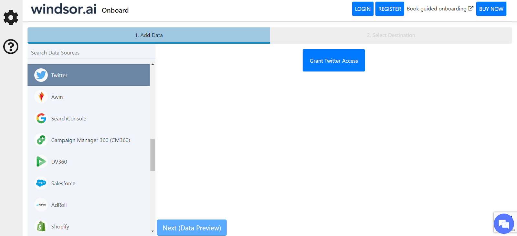Open the settings gear icon
The width and height of the screenshot is (517, 236).
click(x=11, y=17)
